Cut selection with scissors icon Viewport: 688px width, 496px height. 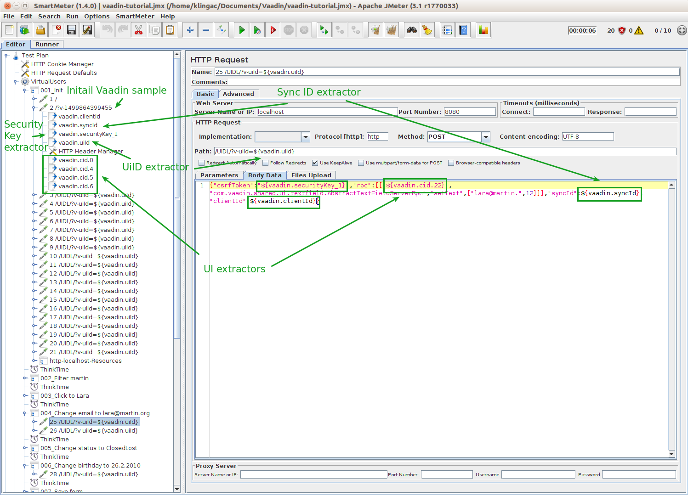pyautogui.click(x=138, y=30)
